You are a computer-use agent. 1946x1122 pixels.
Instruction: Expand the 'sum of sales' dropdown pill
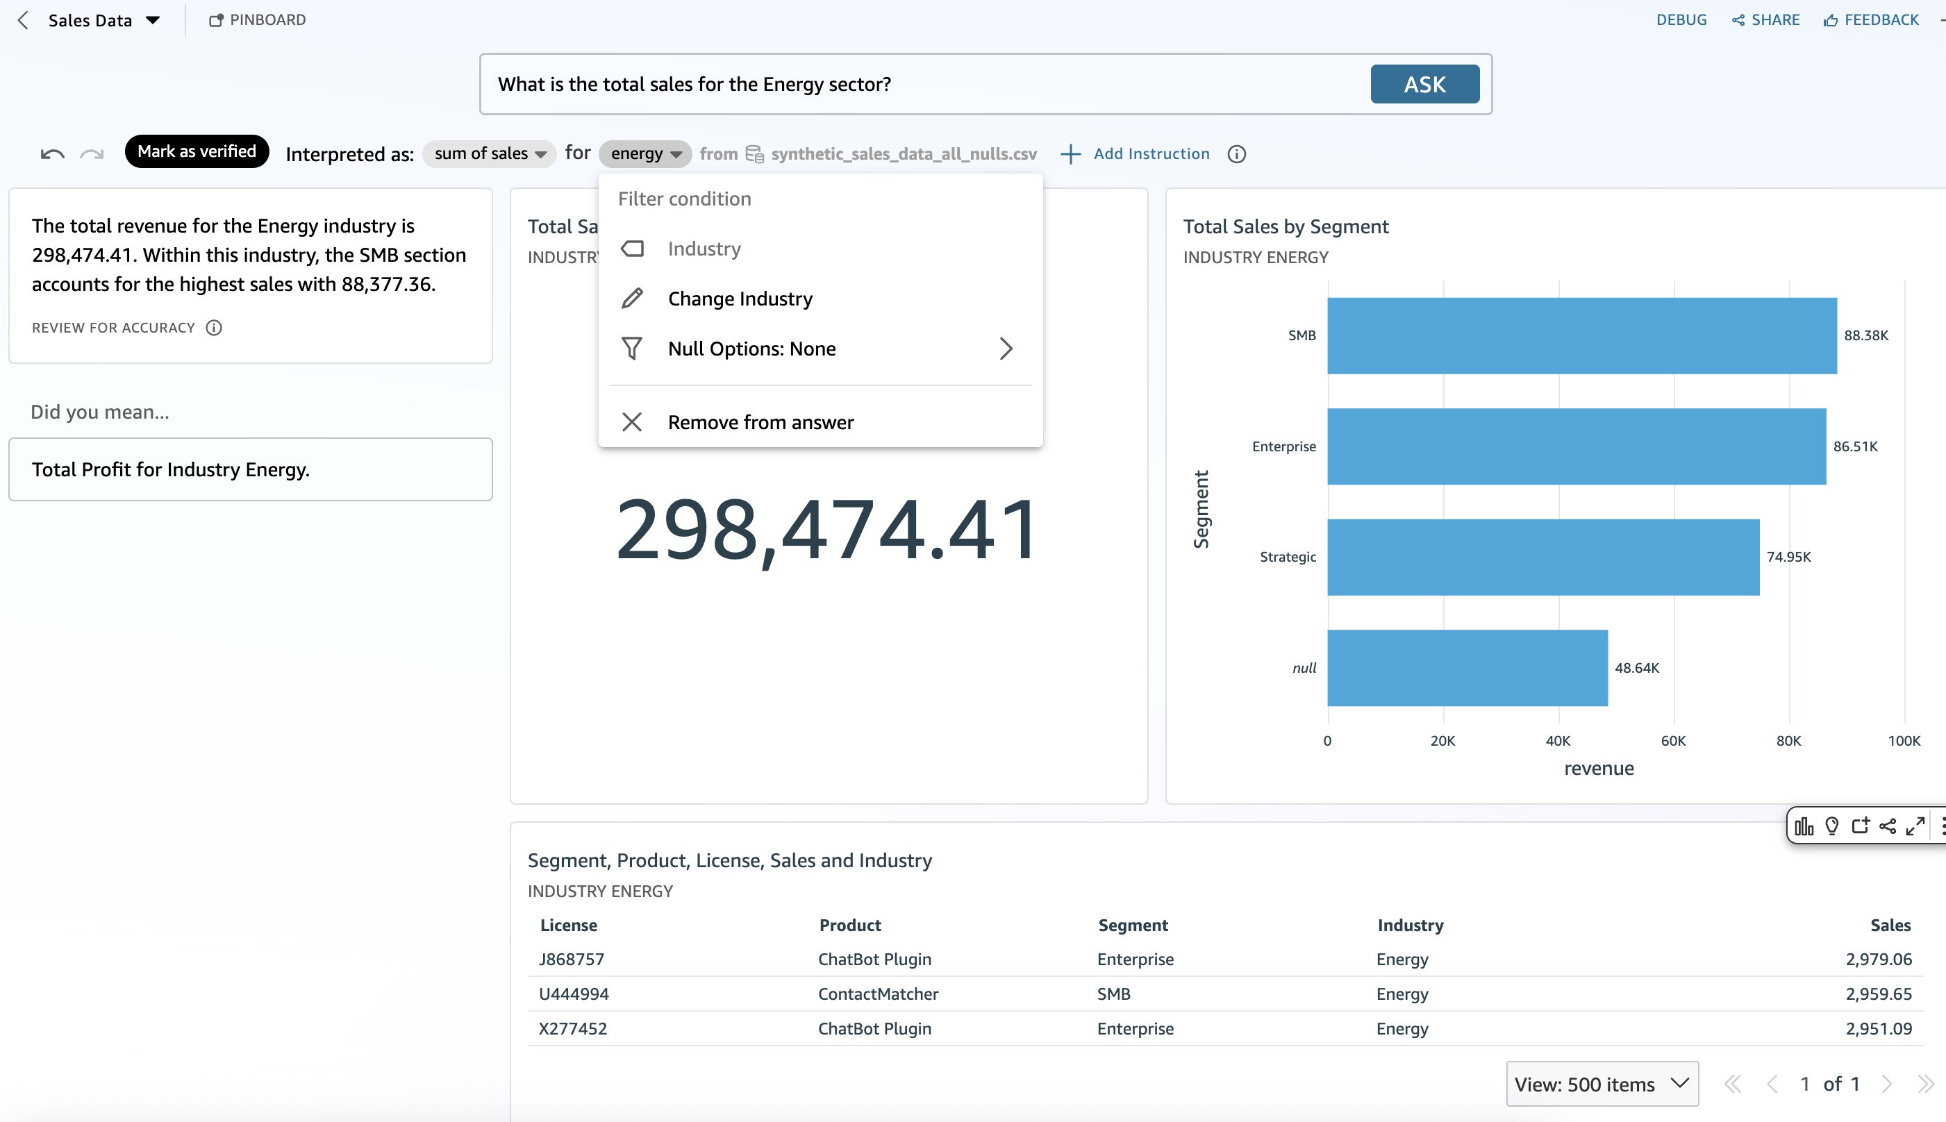click(490, 154)
